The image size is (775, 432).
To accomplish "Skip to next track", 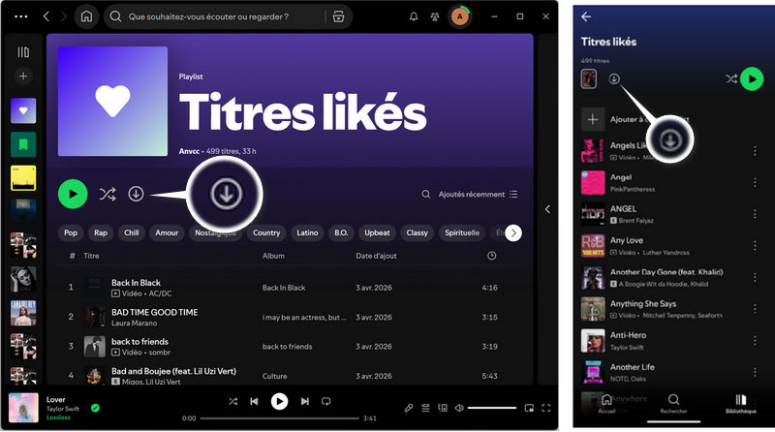I will pyautogui.click(x=305, y=401).
